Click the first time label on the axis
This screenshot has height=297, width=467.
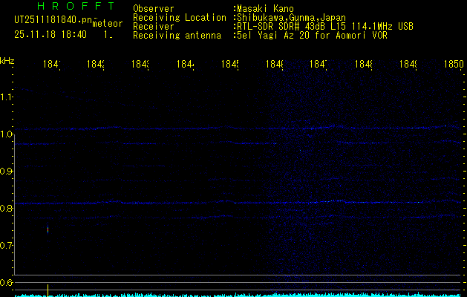tap(52, 65)
